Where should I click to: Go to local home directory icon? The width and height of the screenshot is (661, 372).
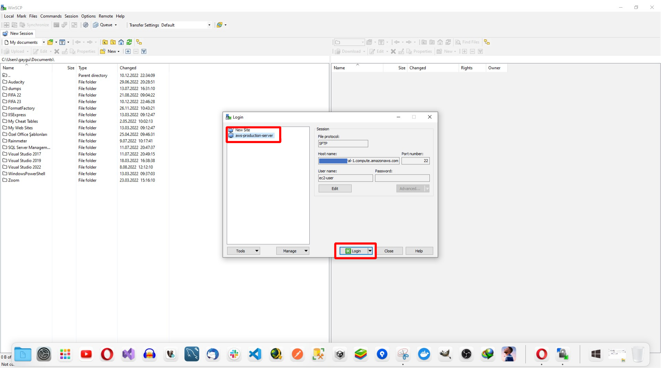pyautogui.click(x=121, y=42)
